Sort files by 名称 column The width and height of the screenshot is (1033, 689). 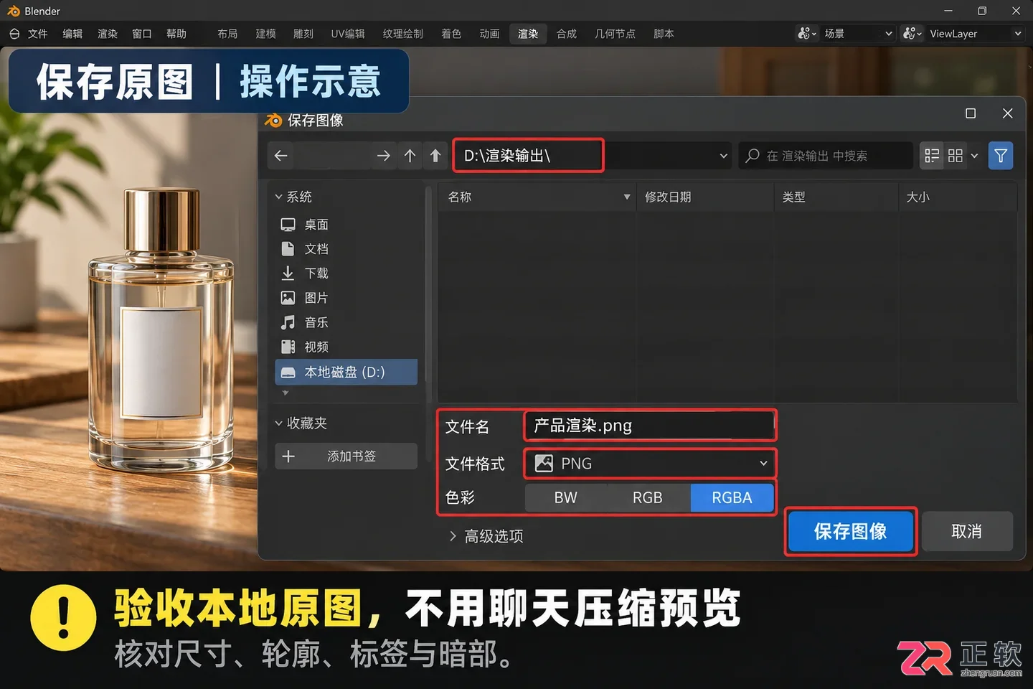(536, 197)
